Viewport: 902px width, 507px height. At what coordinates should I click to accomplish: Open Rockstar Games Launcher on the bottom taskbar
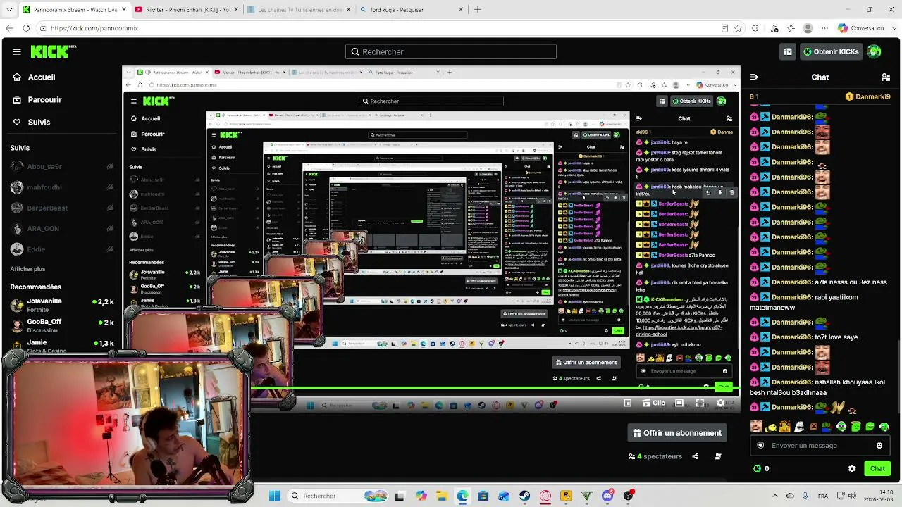tap(566, 496)
